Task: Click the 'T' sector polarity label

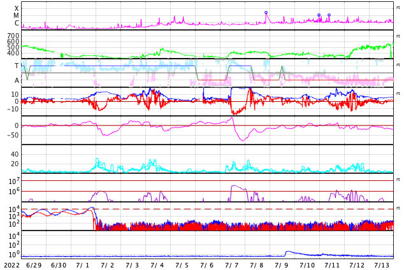Action: click(17, 66)
